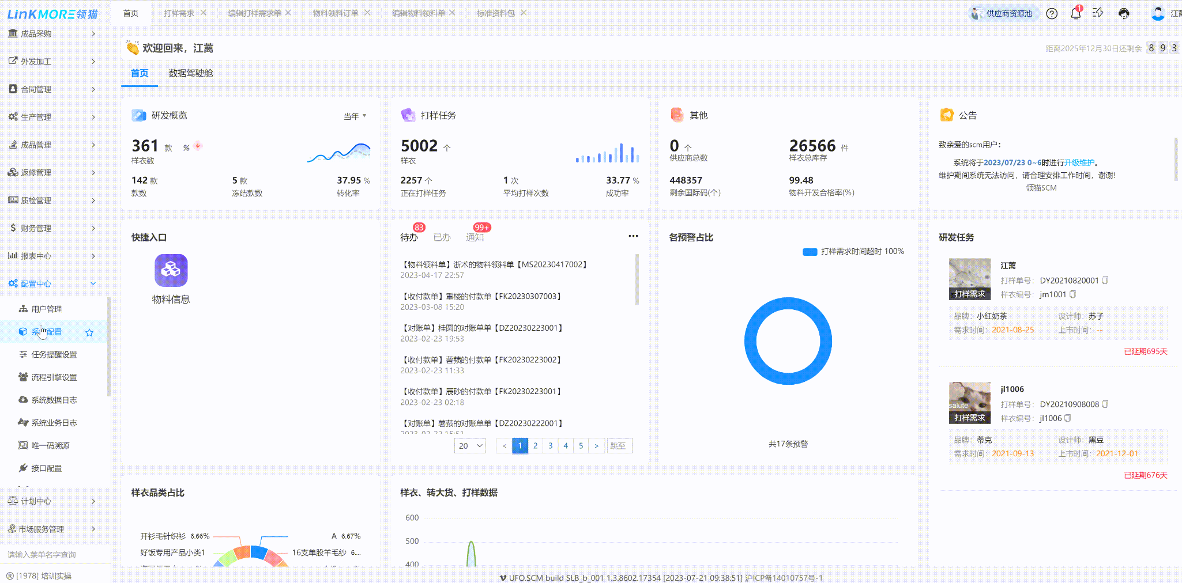1182x583 pixels.
Task: Favorite 系统配置 with the star icon
Action: point(89,332)
